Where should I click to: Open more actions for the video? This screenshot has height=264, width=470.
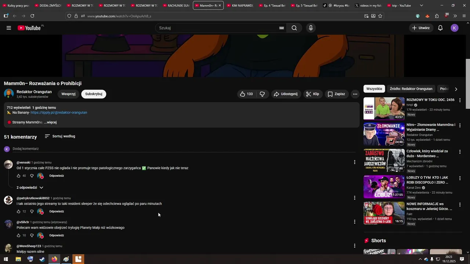click(355, 94)
